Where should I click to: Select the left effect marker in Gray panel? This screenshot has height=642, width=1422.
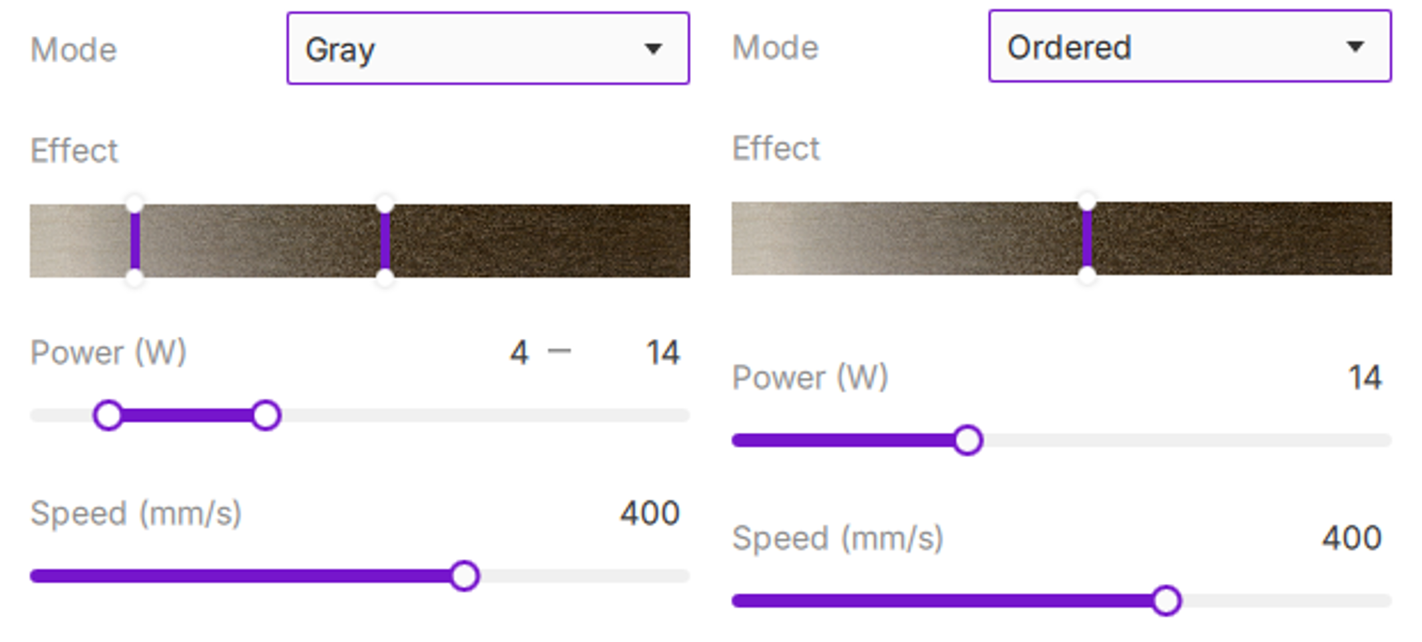coord(135,241)
